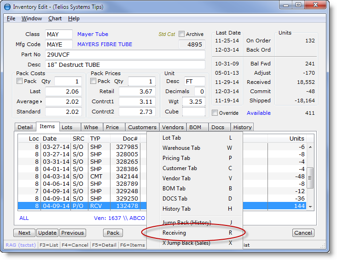Screen dimensions: 337x260
Task: Click the Available link
Action: click(259, 113)
